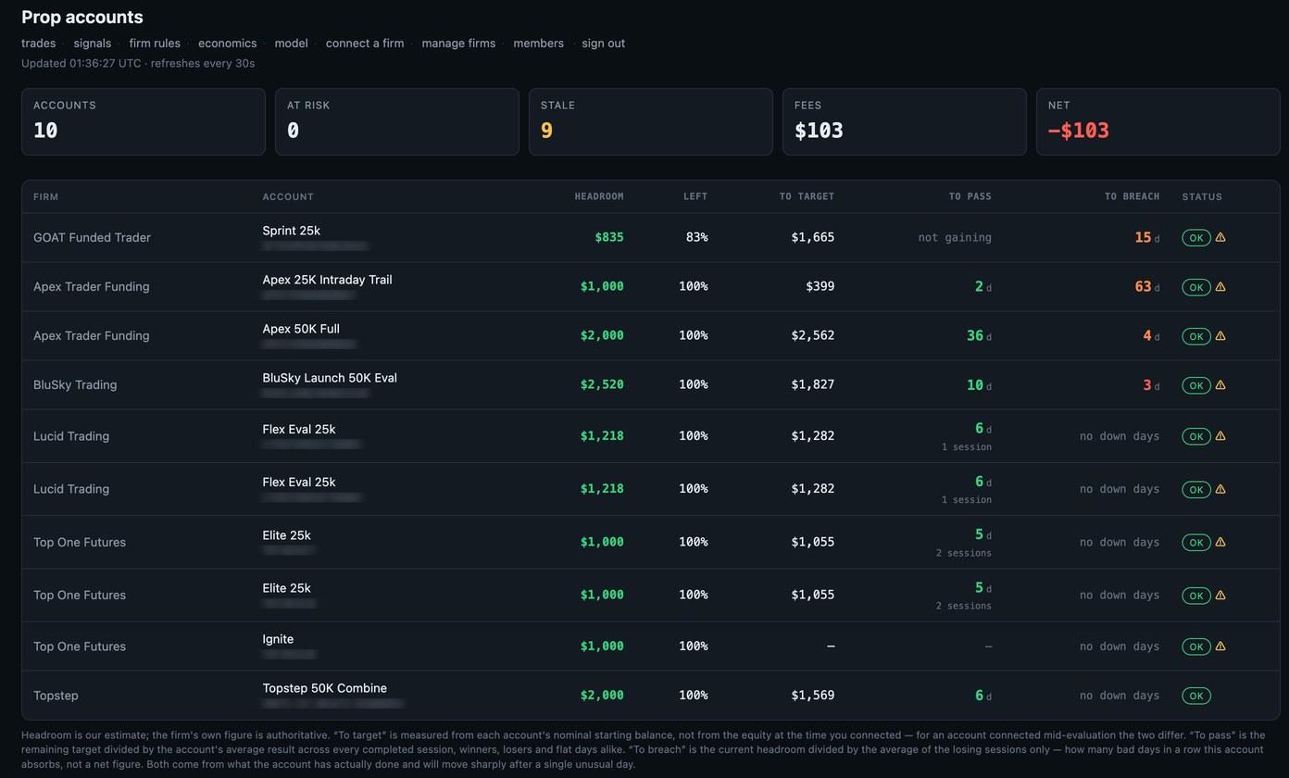Image resolution: width=1289 pixels, height=778 pixels.
Task: Click the TO BREACH column header
Action: coord(1132,196)
